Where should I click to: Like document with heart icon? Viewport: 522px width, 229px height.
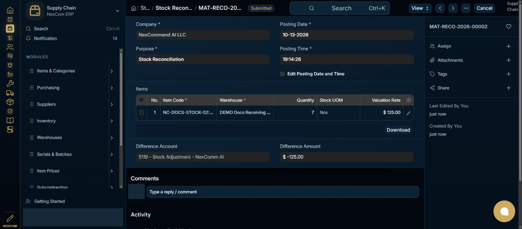[x=508, y=27]
